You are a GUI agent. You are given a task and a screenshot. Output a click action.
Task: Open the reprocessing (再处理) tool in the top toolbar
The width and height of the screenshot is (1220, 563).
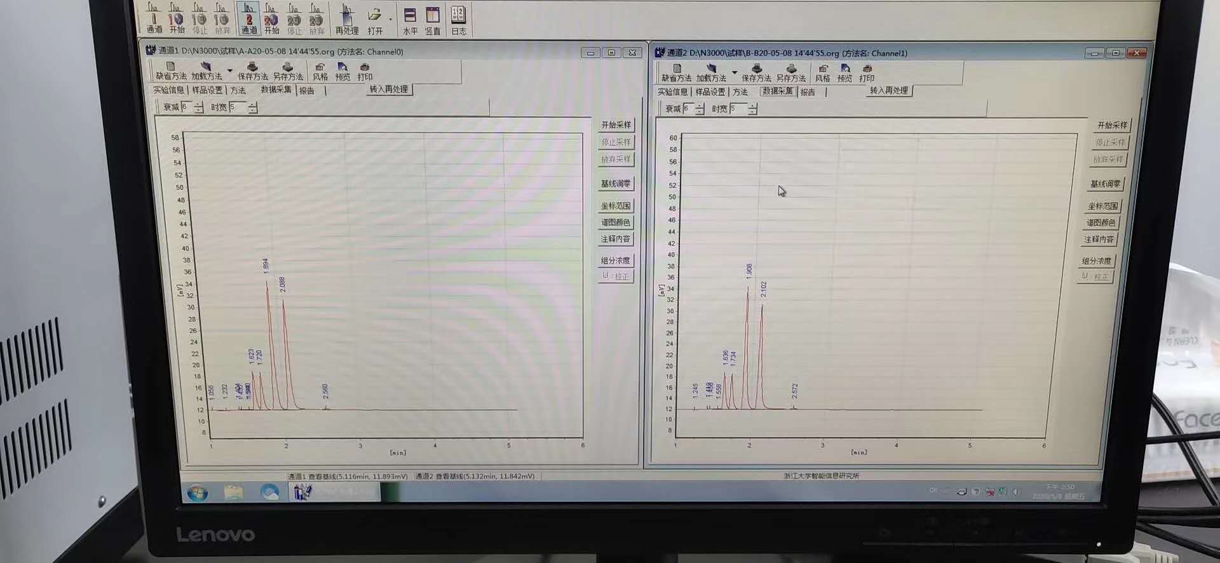coord(347,18)
